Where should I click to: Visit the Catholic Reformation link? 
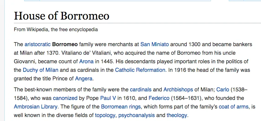140,70
